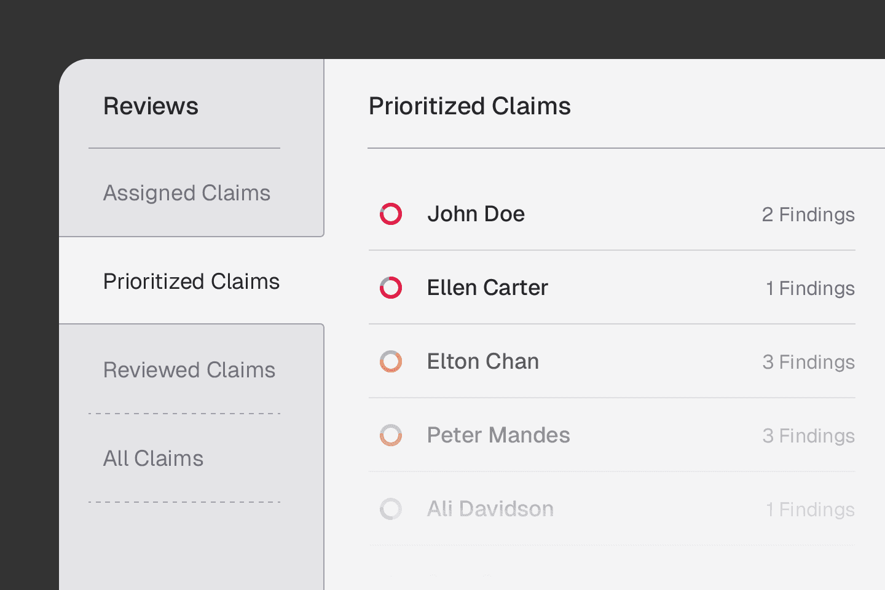This screenshot has height=590, width=885.
Task: Select the Prioritized Claims sidebar tab
Action: pos(191,281)
